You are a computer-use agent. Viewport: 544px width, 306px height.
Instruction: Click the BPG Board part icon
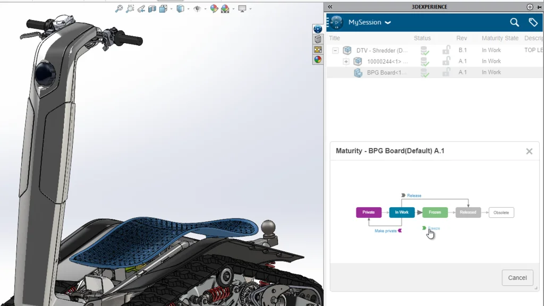tap(358, 72)
